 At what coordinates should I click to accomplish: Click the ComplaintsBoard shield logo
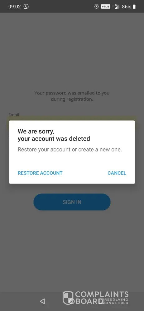pyautogui.click(x=68, y=298)
